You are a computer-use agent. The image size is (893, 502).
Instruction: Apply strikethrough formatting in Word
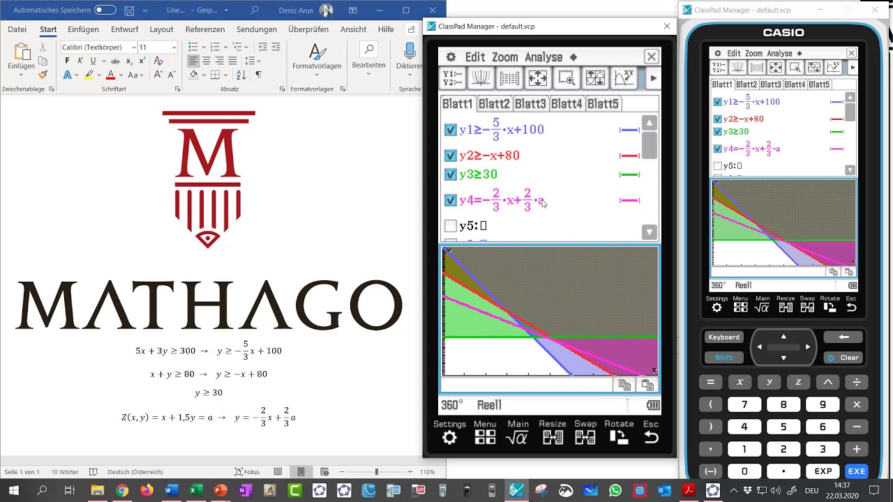115,61
